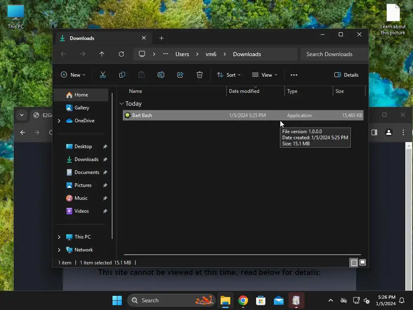Refresh the Downloads folder view
The width and height of the screenshot is (413, 310).
(x=121, y=54)
